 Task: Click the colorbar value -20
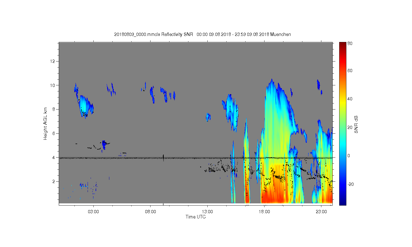point(350,184)
